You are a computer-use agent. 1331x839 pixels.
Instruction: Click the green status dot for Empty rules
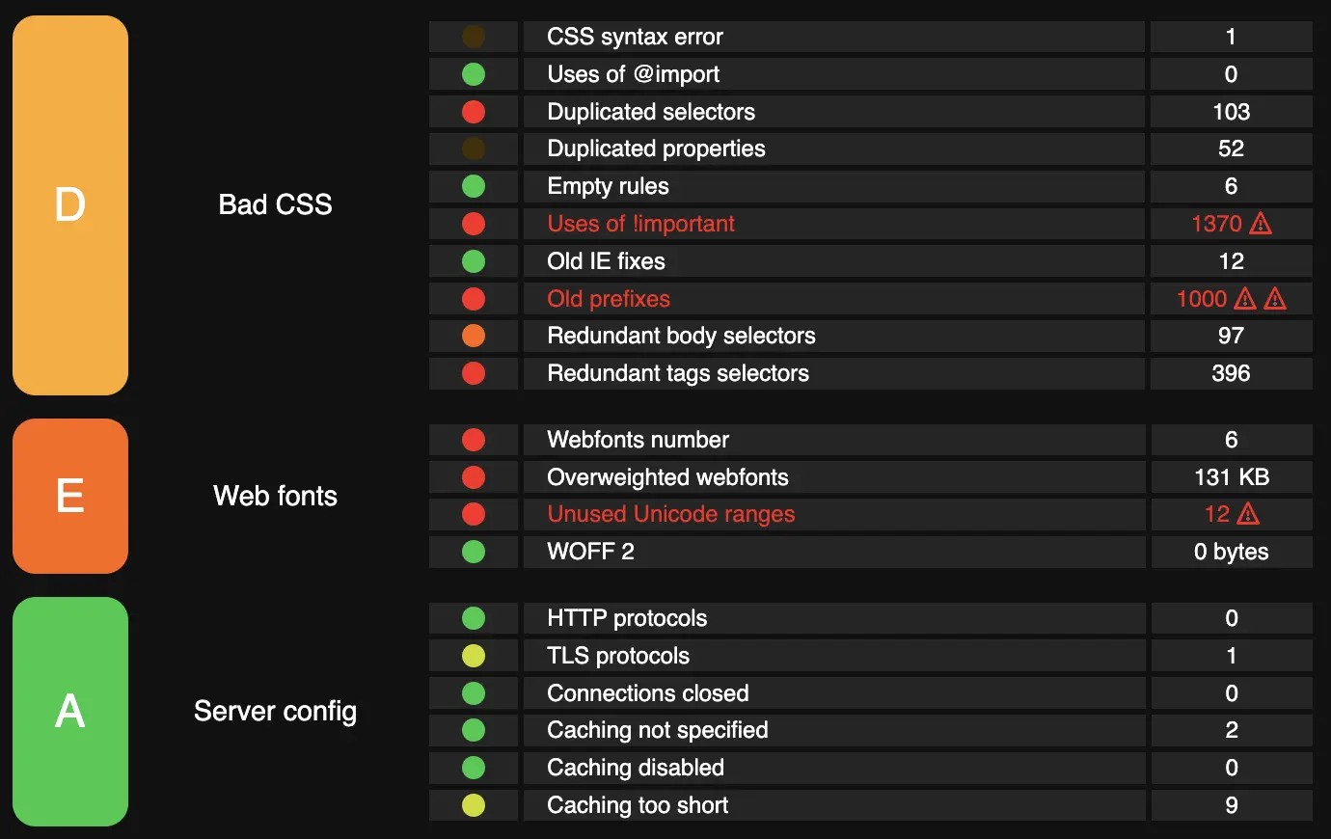pyautogui.click(x=474, y=186)
